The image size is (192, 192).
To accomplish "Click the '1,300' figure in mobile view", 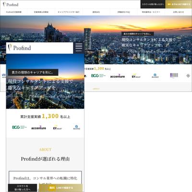I will coord(50,116).
